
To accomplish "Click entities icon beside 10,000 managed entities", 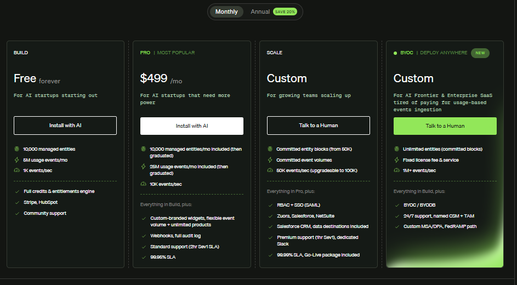I will point(17,149).
